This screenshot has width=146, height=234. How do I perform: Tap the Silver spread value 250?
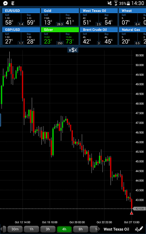[60, 43]
